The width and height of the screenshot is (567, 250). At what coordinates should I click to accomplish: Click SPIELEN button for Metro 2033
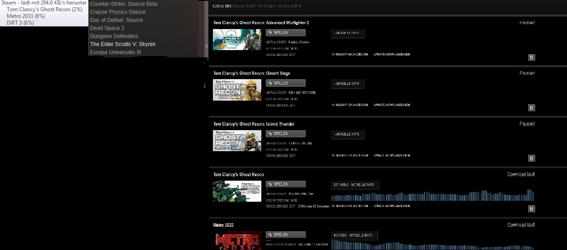pyautogui.click(x=286, y=235)
